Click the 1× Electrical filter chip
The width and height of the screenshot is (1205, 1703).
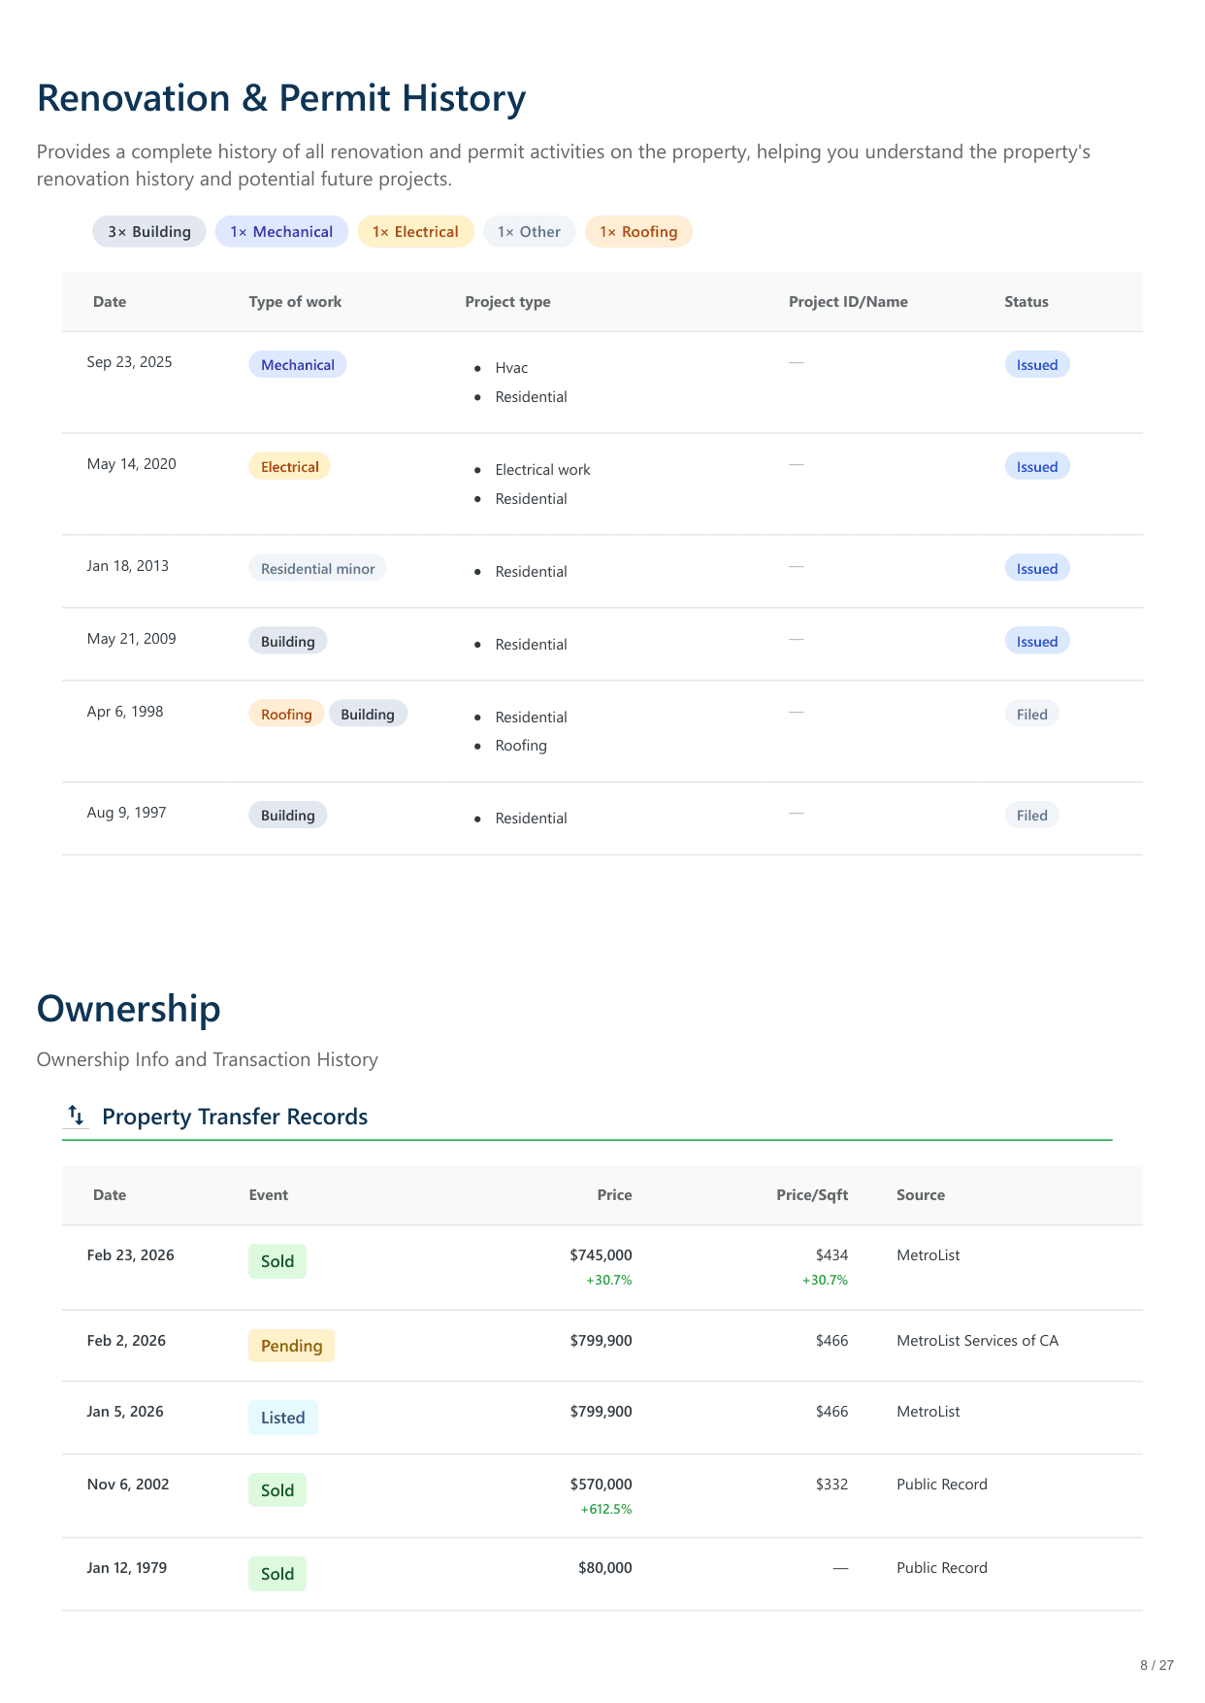[x=415, y=231]
